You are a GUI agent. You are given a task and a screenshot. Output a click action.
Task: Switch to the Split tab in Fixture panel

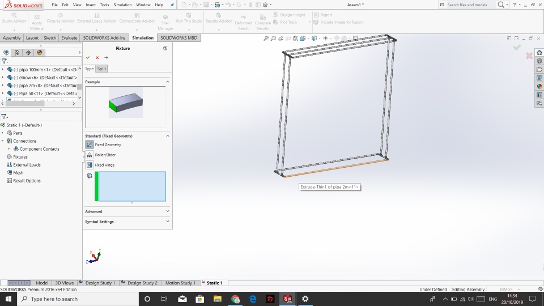click(101, 69)
